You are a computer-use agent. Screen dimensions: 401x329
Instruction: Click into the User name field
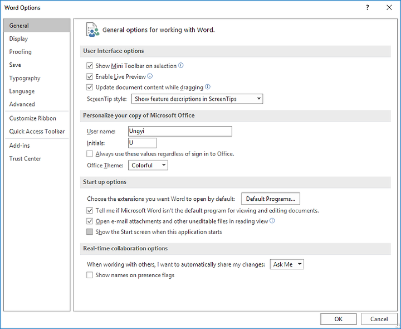(180, 131)
